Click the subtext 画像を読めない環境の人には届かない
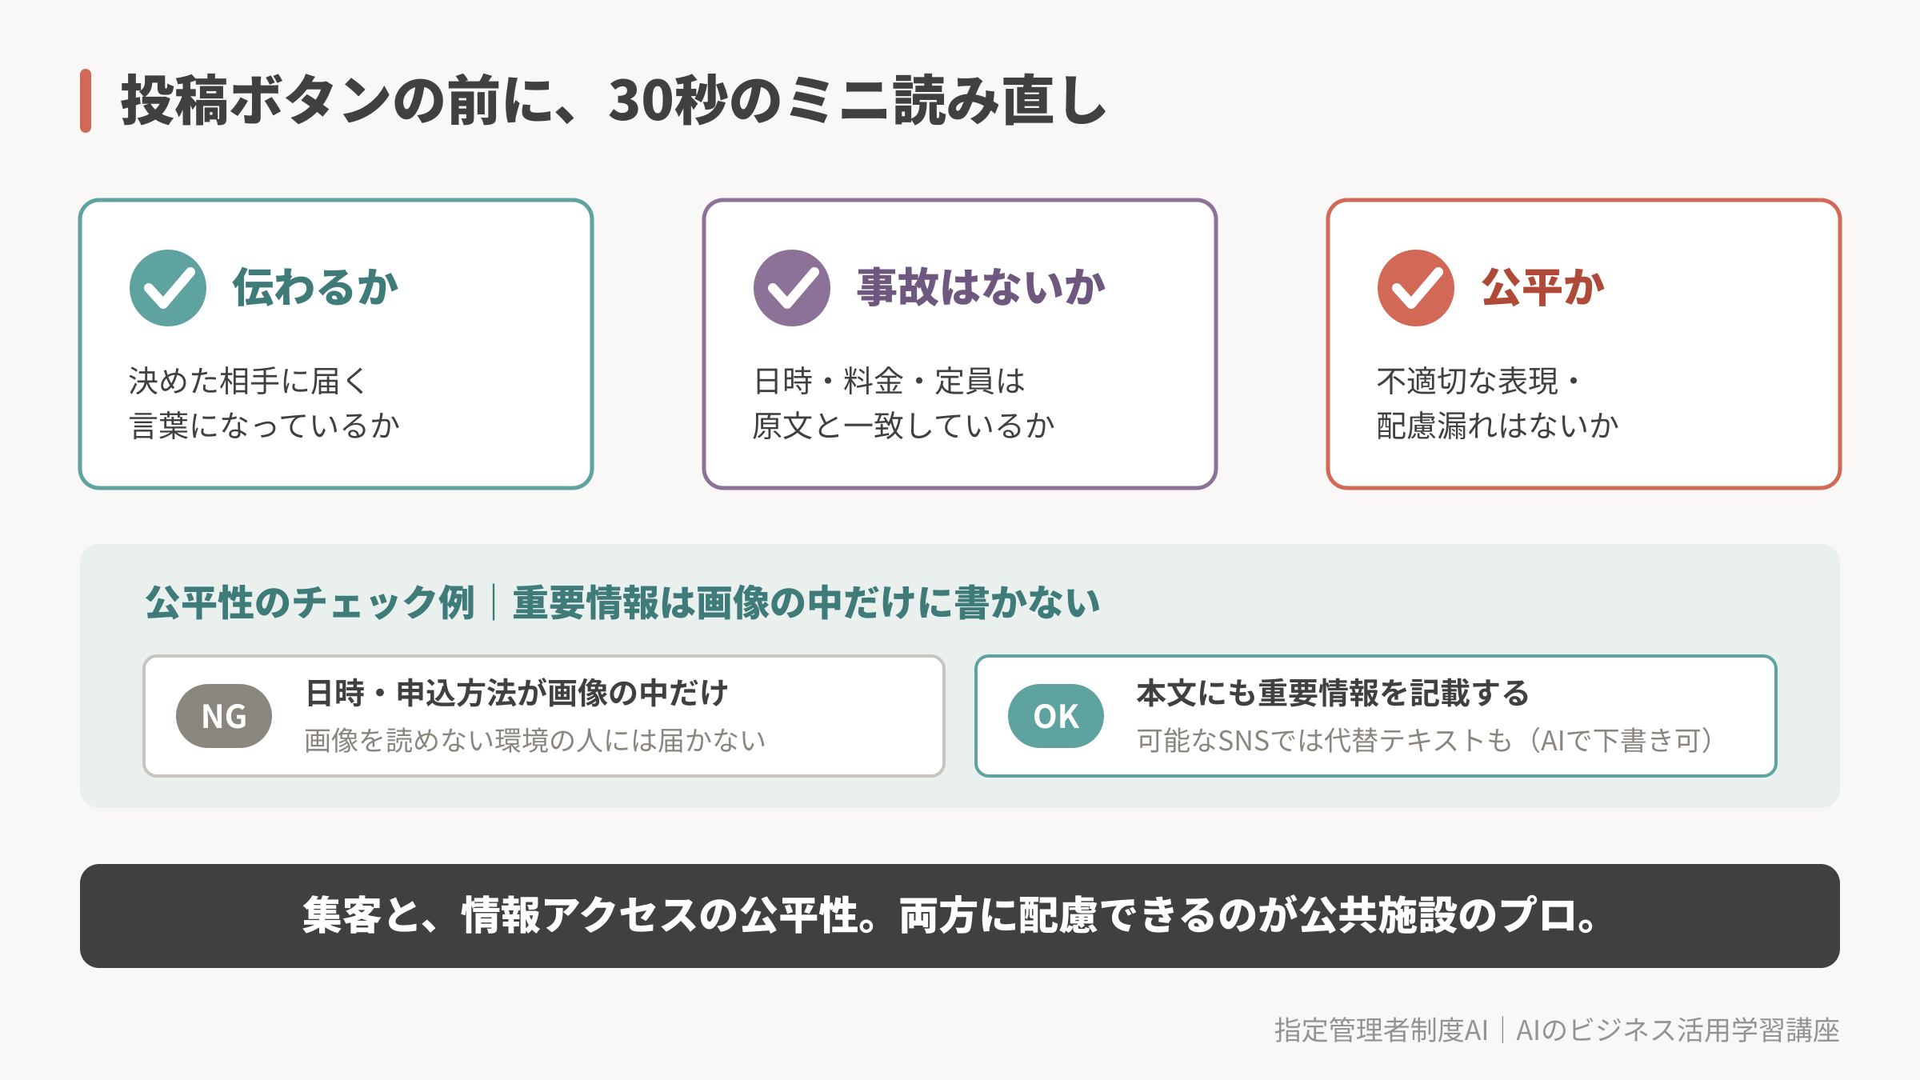 [535, 740]
